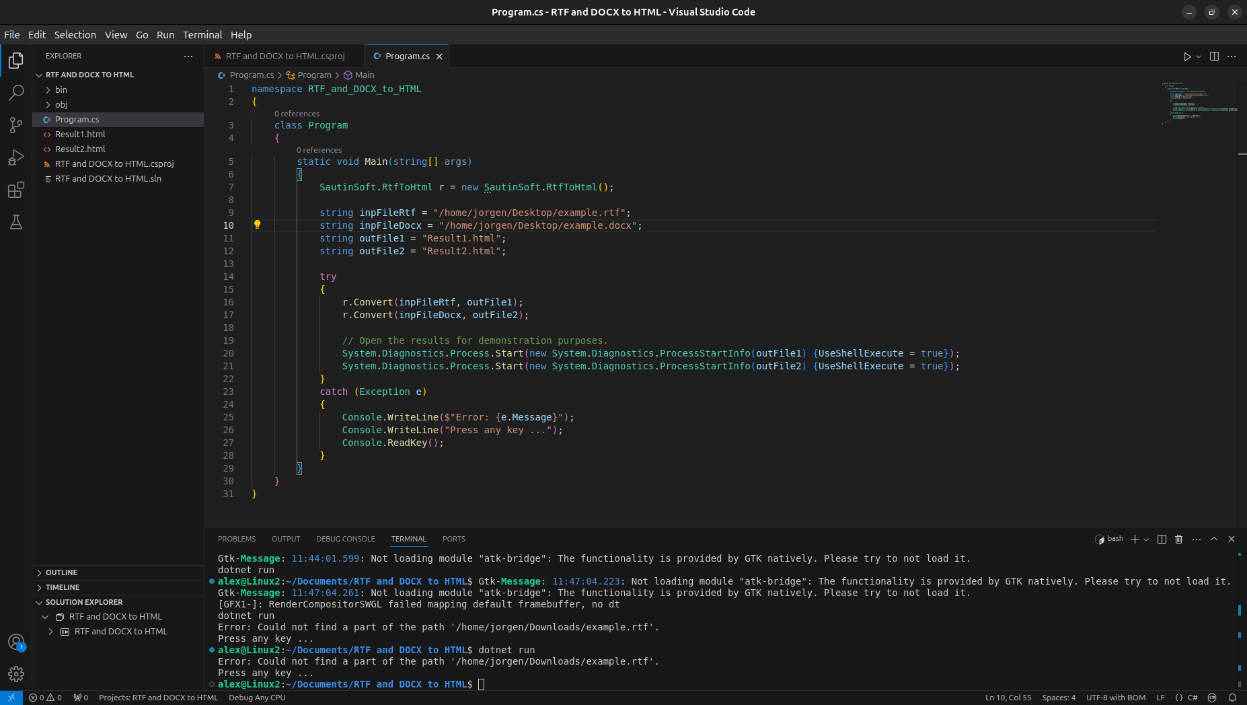Open the Testing flask view
Image resolution: width=1247 pixels, height=705 pixels.
(x=16, y=223)
